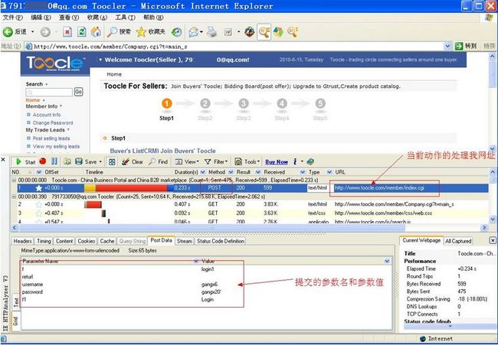Close the HTTP Analyzer pane with the X
The width and height of the screenshot is (498, 345).
point(4,159)
